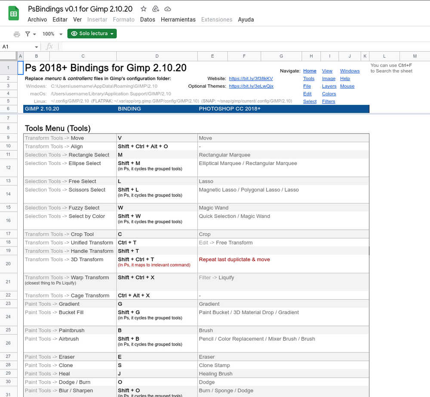The width and height of the screenshot is (430, 397).
Task: Follow the Filters navigation link
Action: click(x=329, y=101)
